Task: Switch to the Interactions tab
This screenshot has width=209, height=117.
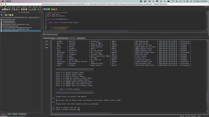Action: 81,38
